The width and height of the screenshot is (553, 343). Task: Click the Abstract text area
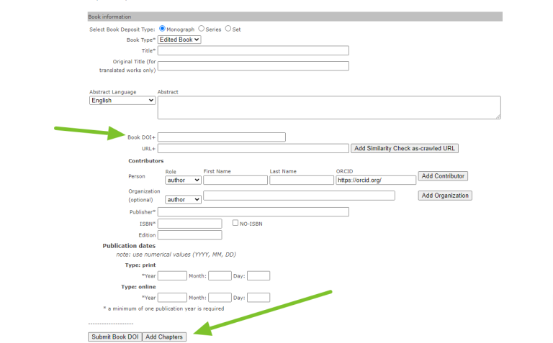click(329, 108)
